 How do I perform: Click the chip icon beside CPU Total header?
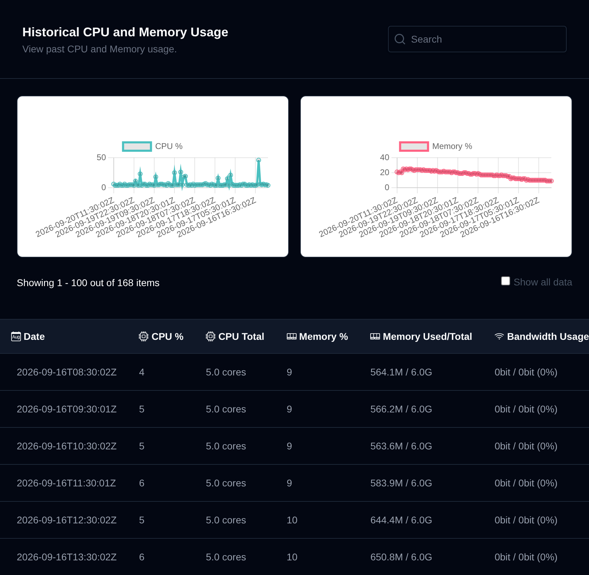(x=210, y=336)
